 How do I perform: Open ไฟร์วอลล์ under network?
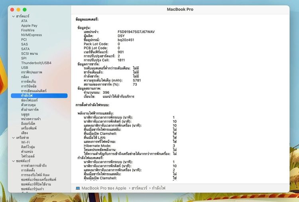coord(28,156)
